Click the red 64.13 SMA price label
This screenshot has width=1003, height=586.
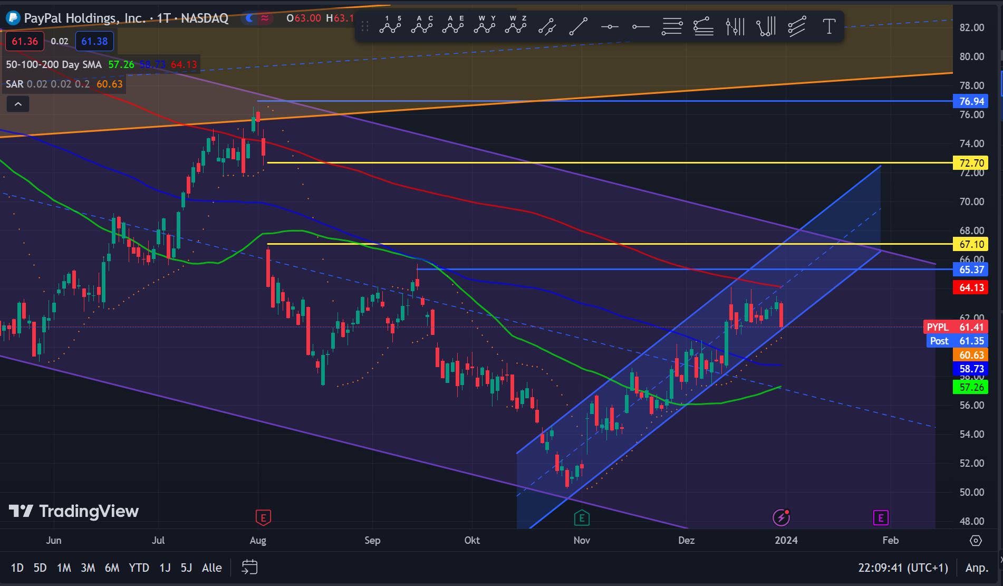click(x=971, y=287)
